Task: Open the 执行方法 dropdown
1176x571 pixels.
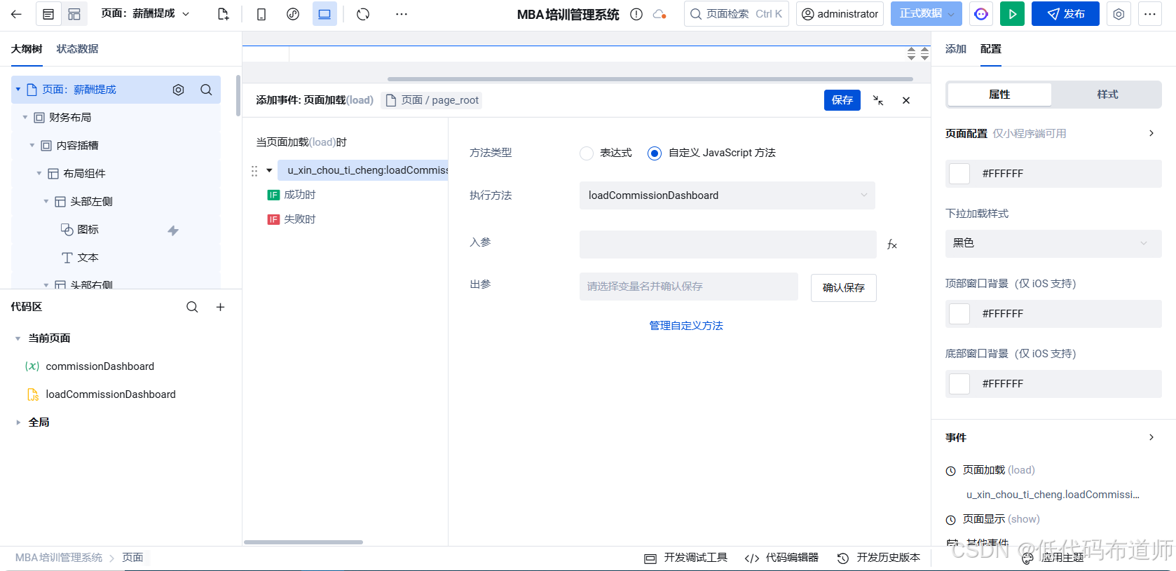Action: [727, 195]
